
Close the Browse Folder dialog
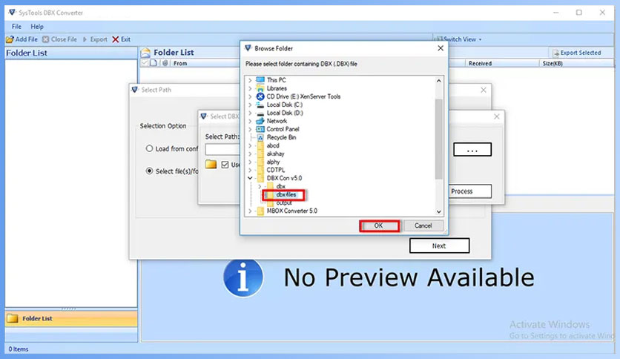click(x=441, y=48)
